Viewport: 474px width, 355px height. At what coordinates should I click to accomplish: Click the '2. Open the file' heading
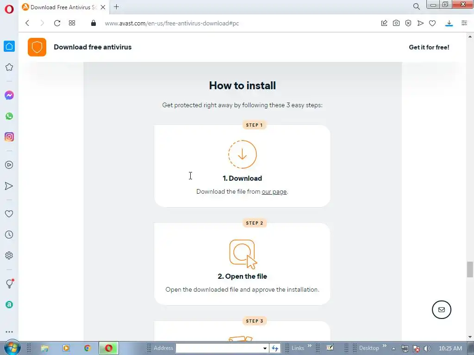pos(242,276)
